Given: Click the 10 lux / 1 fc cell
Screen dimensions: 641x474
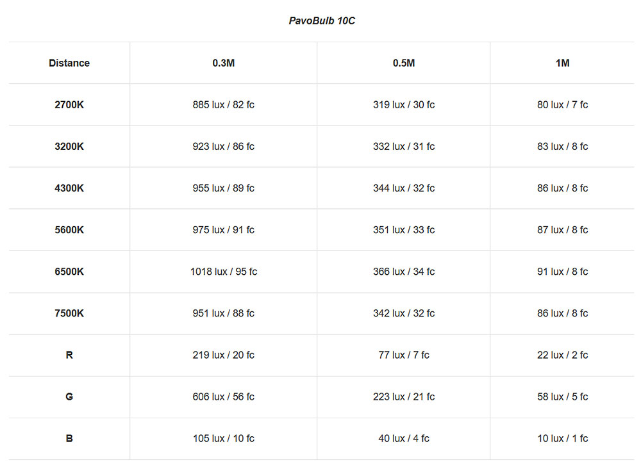Looking at the screenshot, I should (x=562, y=439).
